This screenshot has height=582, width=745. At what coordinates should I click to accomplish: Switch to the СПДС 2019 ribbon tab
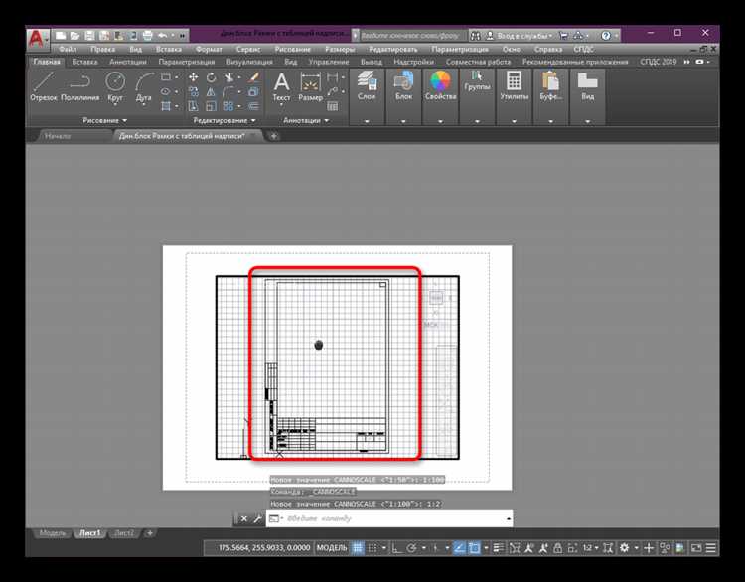tap(658, 62)
